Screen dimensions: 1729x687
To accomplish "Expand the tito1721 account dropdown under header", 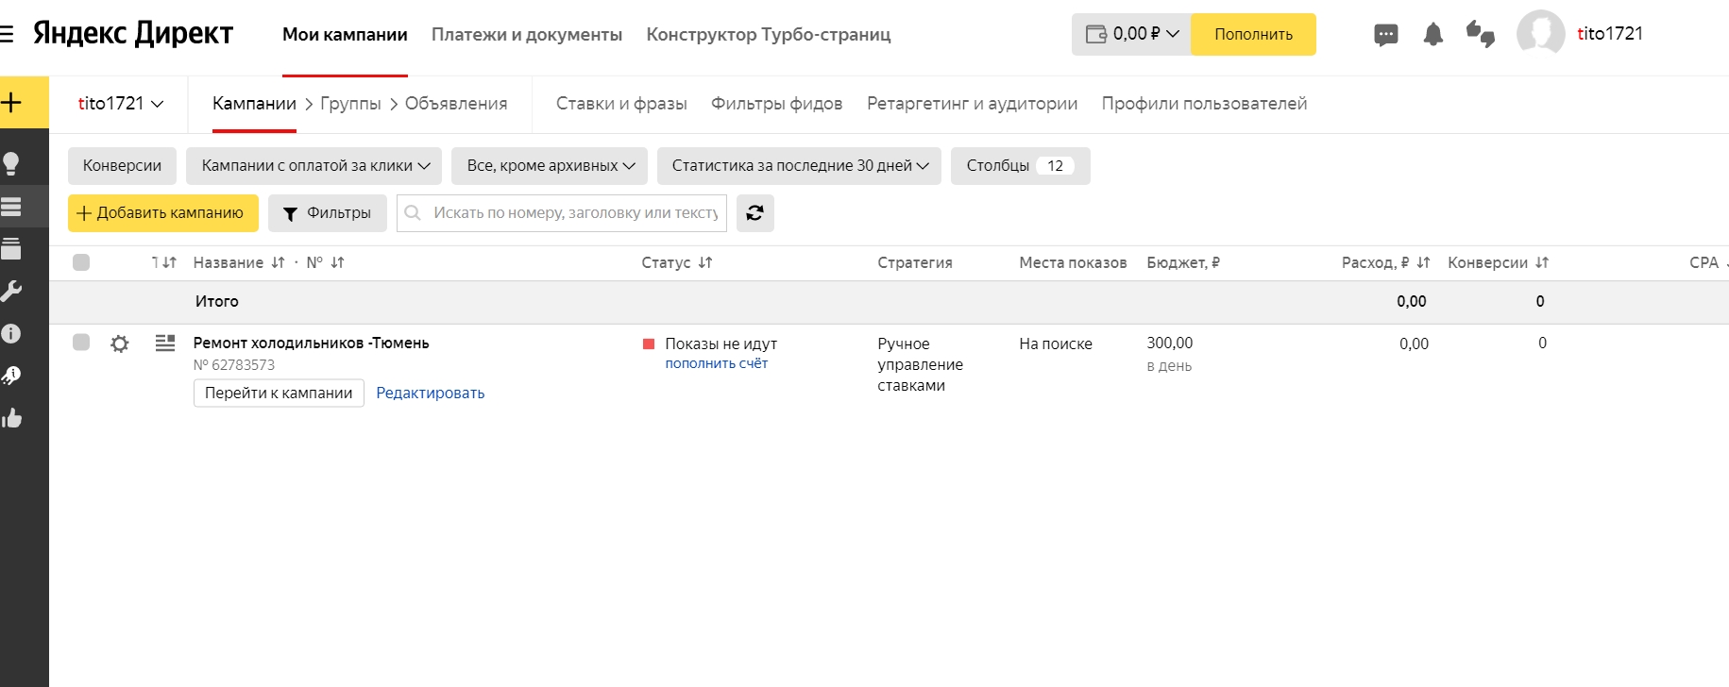I will tap(120, 104).
